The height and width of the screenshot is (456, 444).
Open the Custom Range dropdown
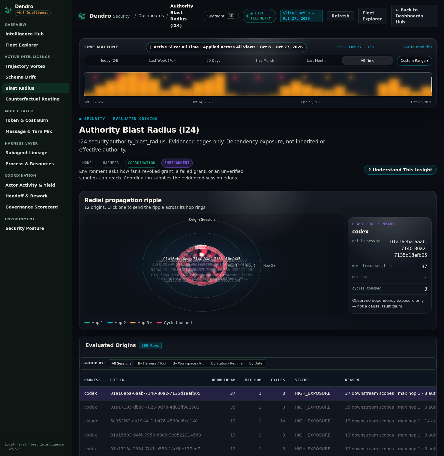(x=414, y=61)
